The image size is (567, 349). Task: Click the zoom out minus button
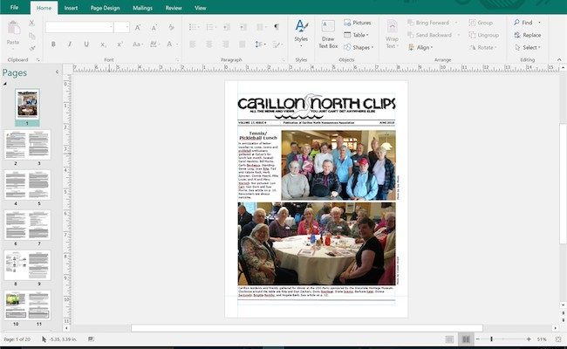478,339
